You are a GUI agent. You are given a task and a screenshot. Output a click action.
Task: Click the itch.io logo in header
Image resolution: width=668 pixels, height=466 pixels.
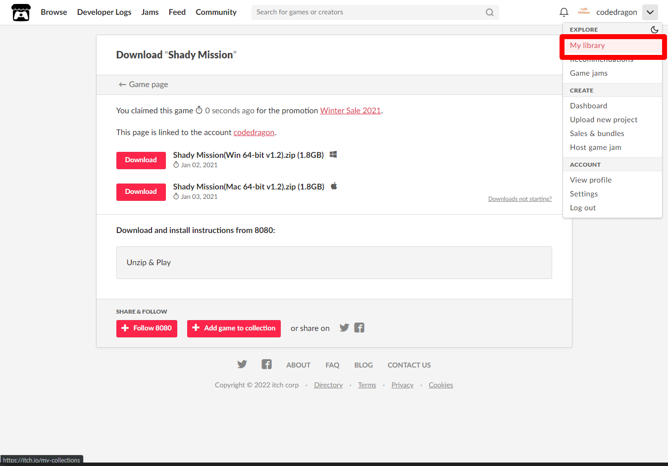pos(21,12)
